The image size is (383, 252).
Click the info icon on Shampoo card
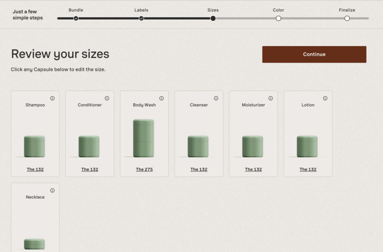point(52,98)
